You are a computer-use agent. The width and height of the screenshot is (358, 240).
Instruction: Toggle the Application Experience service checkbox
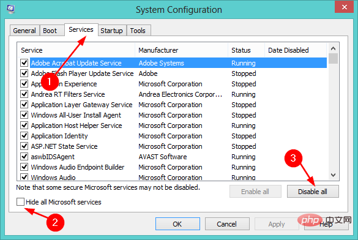coord(24,84)
